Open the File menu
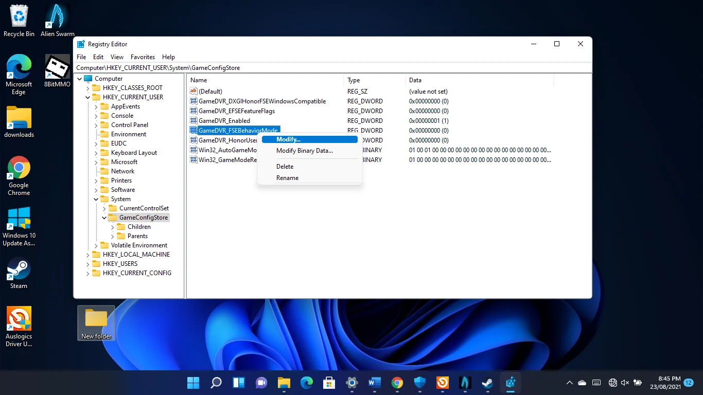 point(81,57)
